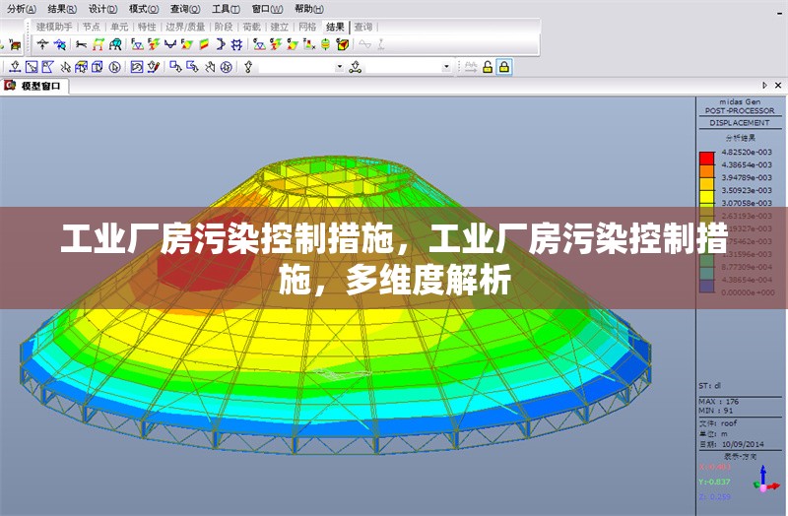Click the window tab scroll-right arrow

pyautogui.click(x=764, y=86)
